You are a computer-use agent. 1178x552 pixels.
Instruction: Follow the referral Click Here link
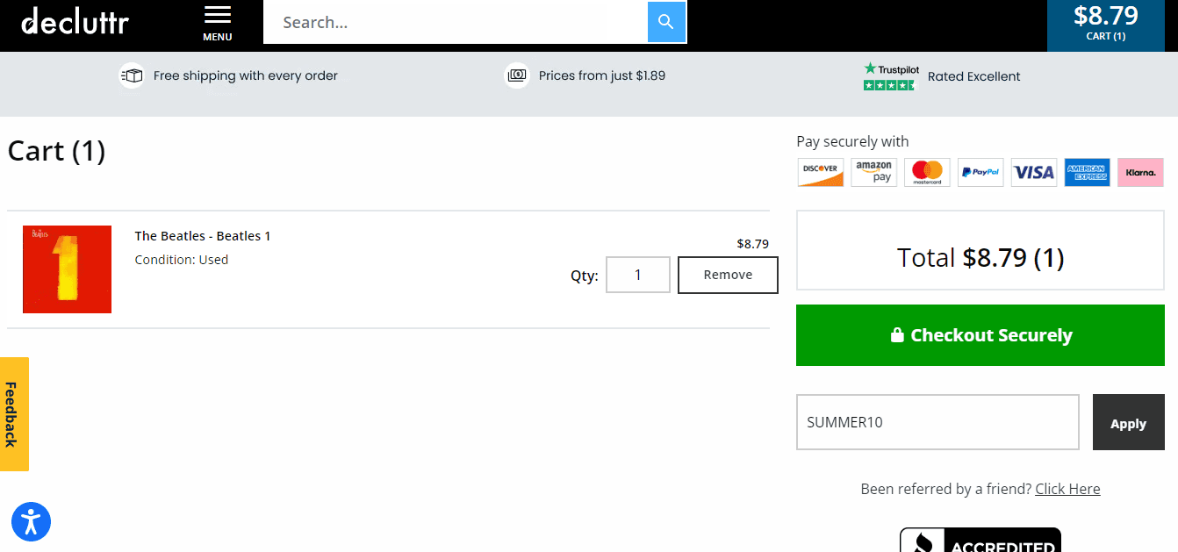[x=1067, y=489]
